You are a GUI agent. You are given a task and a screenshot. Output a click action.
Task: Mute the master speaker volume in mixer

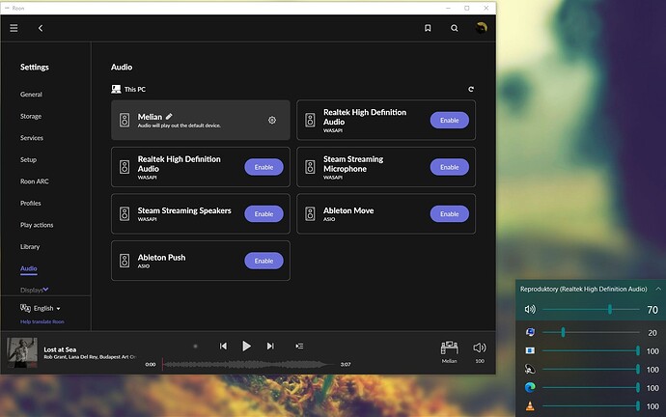[530, 309]
